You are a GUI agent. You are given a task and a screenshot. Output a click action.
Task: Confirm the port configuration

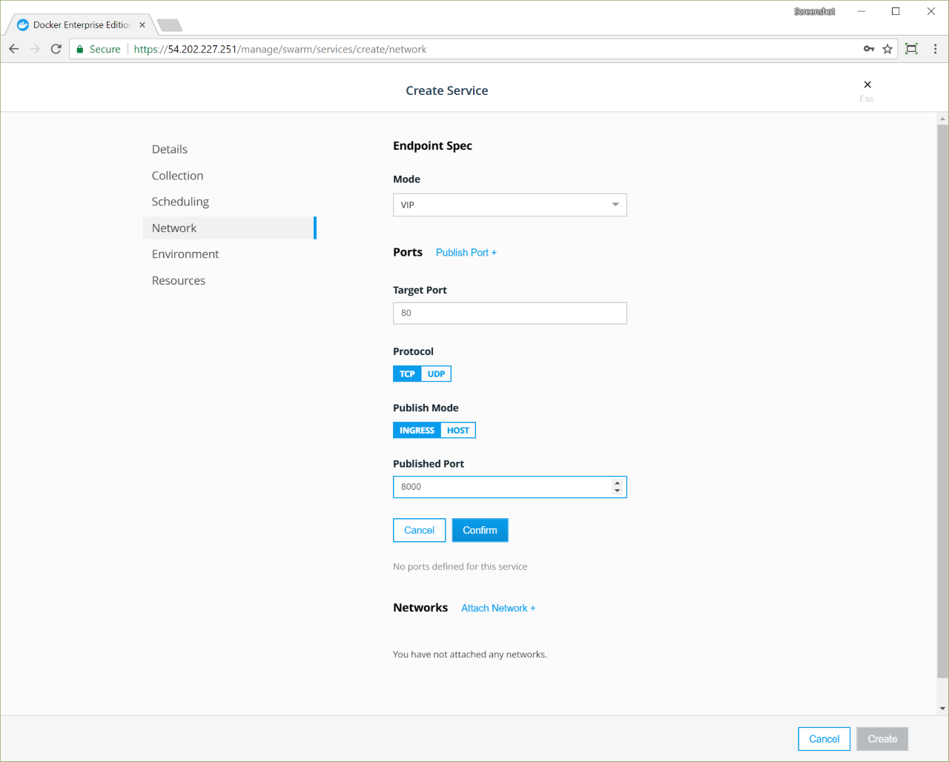[480, 531]
